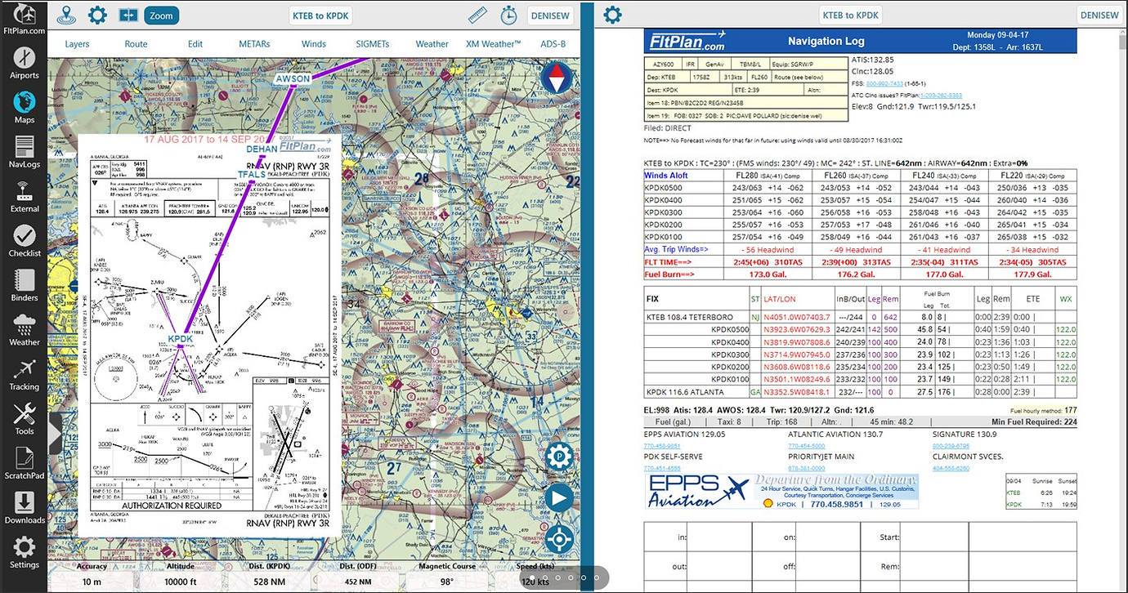Select the location marker icon in the top toolbar
This screenshot has height=593, width=1128.
pyautogui.click(x=65, y=14)
